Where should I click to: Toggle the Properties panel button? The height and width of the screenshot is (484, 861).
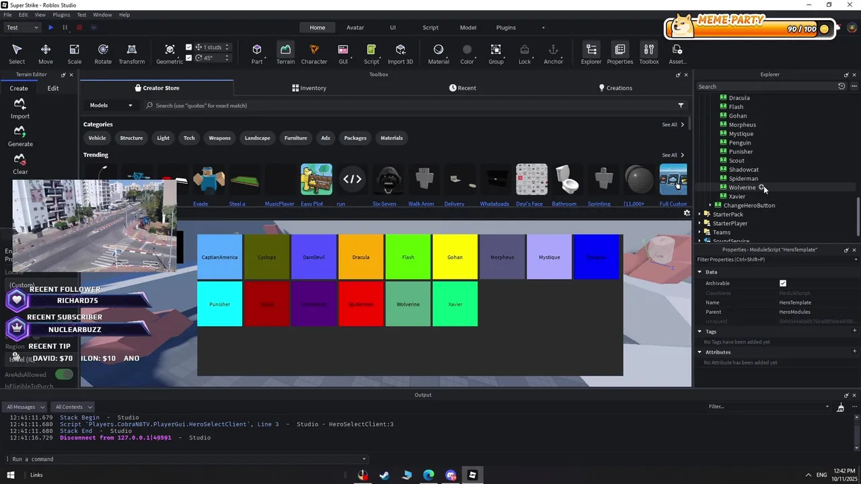(620, 54)
